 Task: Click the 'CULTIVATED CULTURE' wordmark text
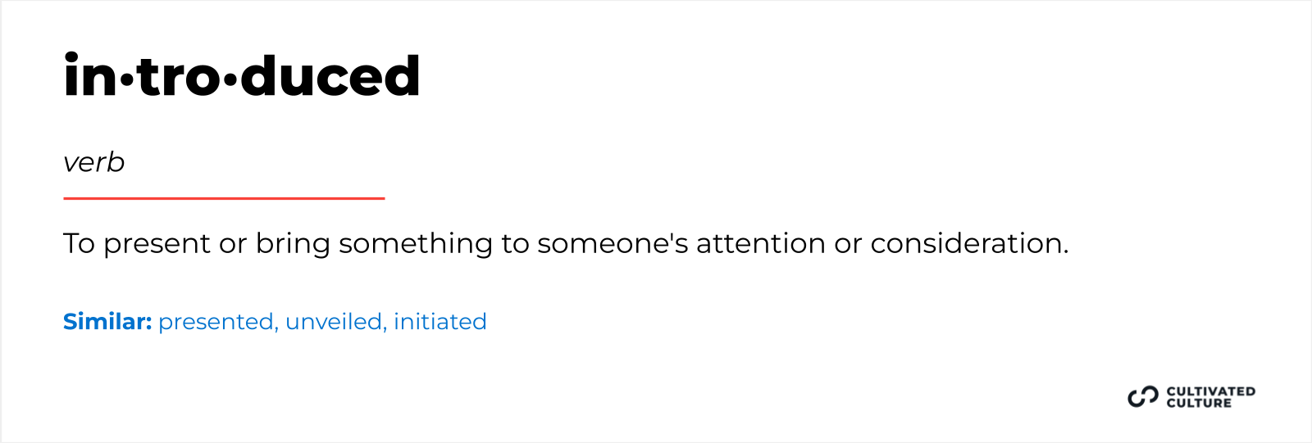(1210, 397)
